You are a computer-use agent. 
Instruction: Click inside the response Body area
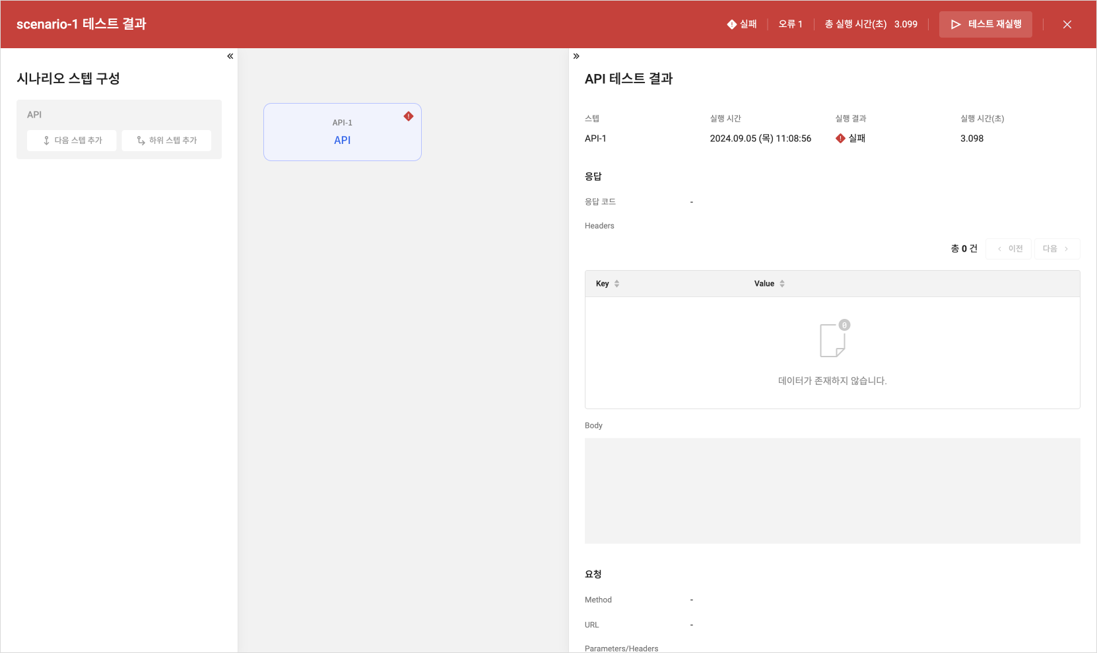(x=832, y=491)
